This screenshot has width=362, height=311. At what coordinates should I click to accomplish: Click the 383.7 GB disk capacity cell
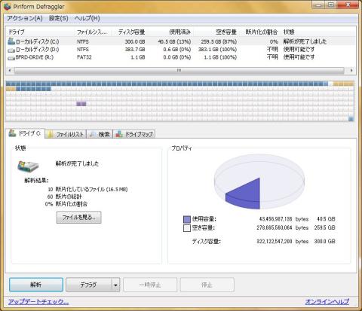coord(135,50)
